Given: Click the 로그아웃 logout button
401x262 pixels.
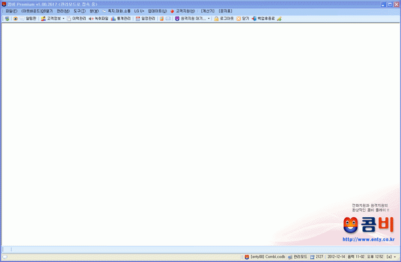Looking at the screenshot, I should tap(227, 19).
